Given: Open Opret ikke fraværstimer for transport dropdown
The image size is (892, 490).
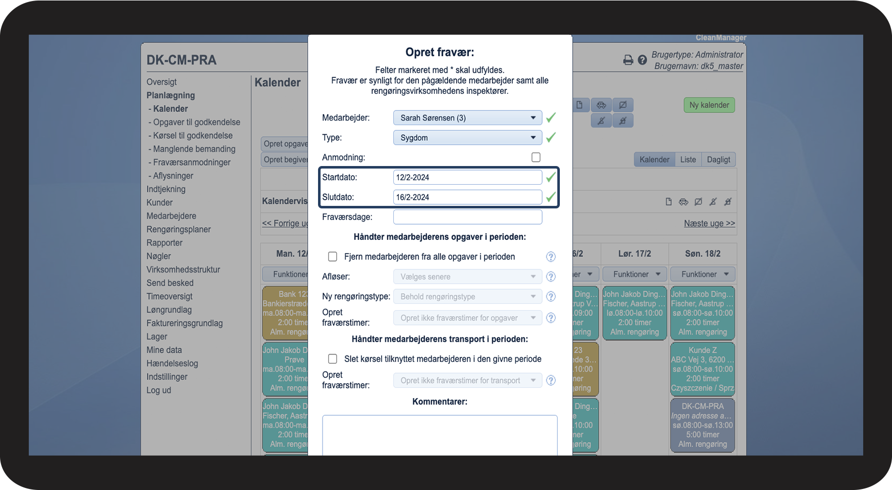Looking at the screenshot, I should click(467, 380).
